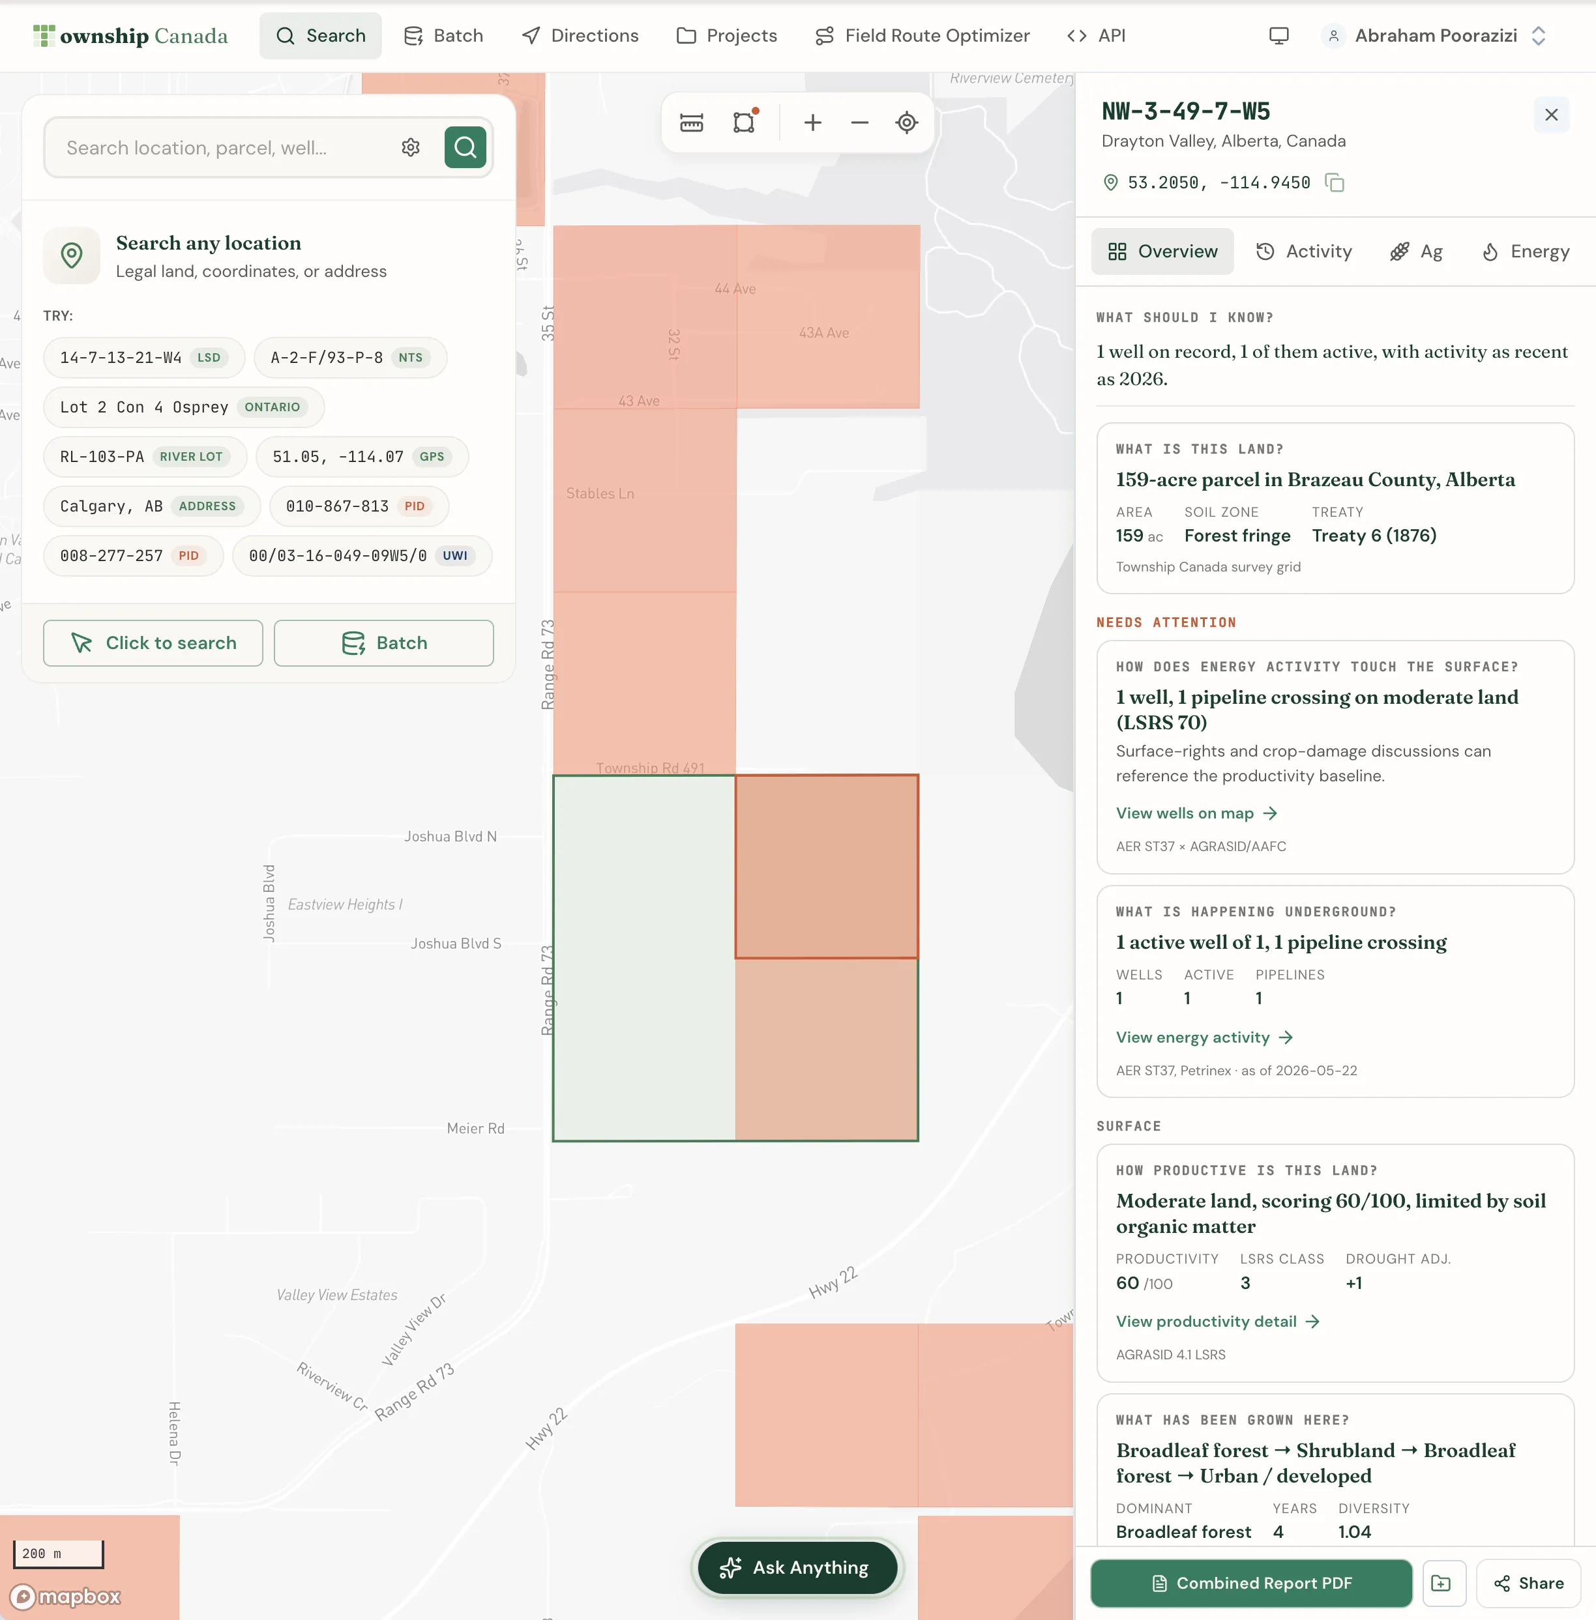This screenshot has height=1620, width=1596.
Task: Download Combined Report PDF
Action: (x=1252, y=1583)
